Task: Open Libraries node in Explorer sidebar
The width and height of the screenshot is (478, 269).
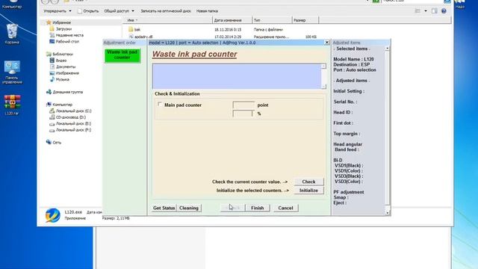Action: (63, 55)
